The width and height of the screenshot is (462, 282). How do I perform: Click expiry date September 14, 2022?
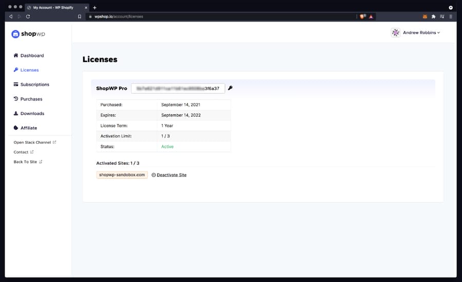click(181, 115)
